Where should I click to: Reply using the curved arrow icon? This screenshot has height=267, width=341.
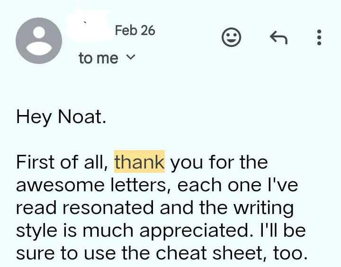click(278, 37)
